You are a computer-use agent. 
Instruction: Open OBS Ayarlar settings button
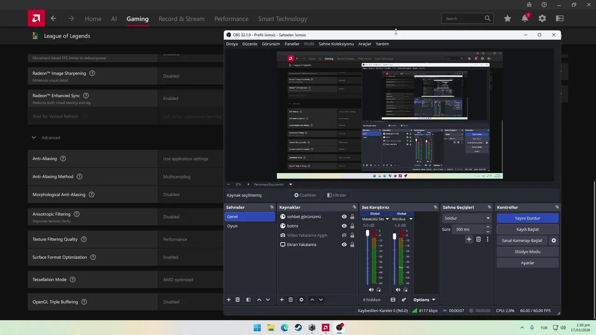point(527,263)
